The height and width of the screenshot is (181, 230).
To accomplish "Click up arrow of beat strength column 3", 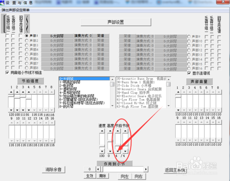I will point(23,92).
